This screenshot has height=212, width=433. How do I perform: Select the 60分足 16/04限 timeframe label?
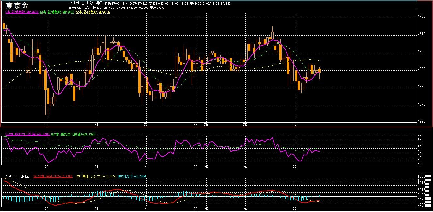(86, 3)
